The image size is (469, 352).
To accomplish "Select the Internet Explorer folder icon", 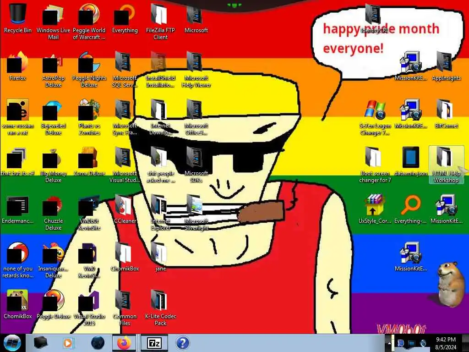I will point(160,213).
